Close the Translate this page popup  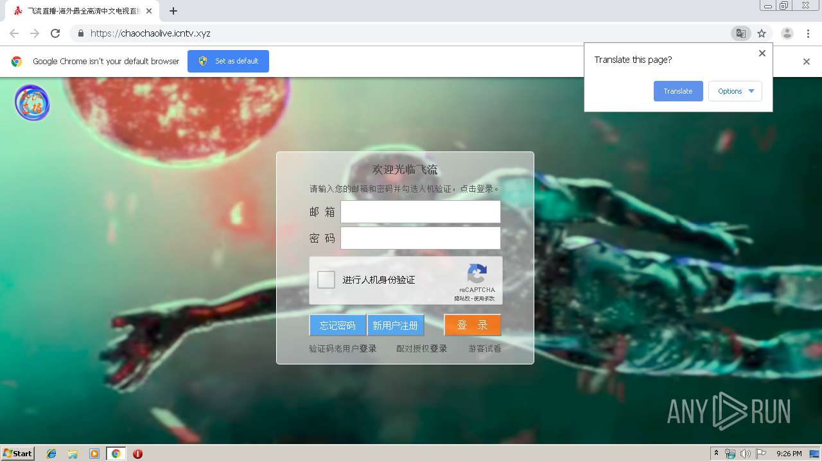[762, 53]
